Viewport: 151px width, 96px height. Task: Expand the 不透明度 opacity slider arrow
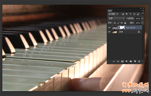tap(142, 18)
